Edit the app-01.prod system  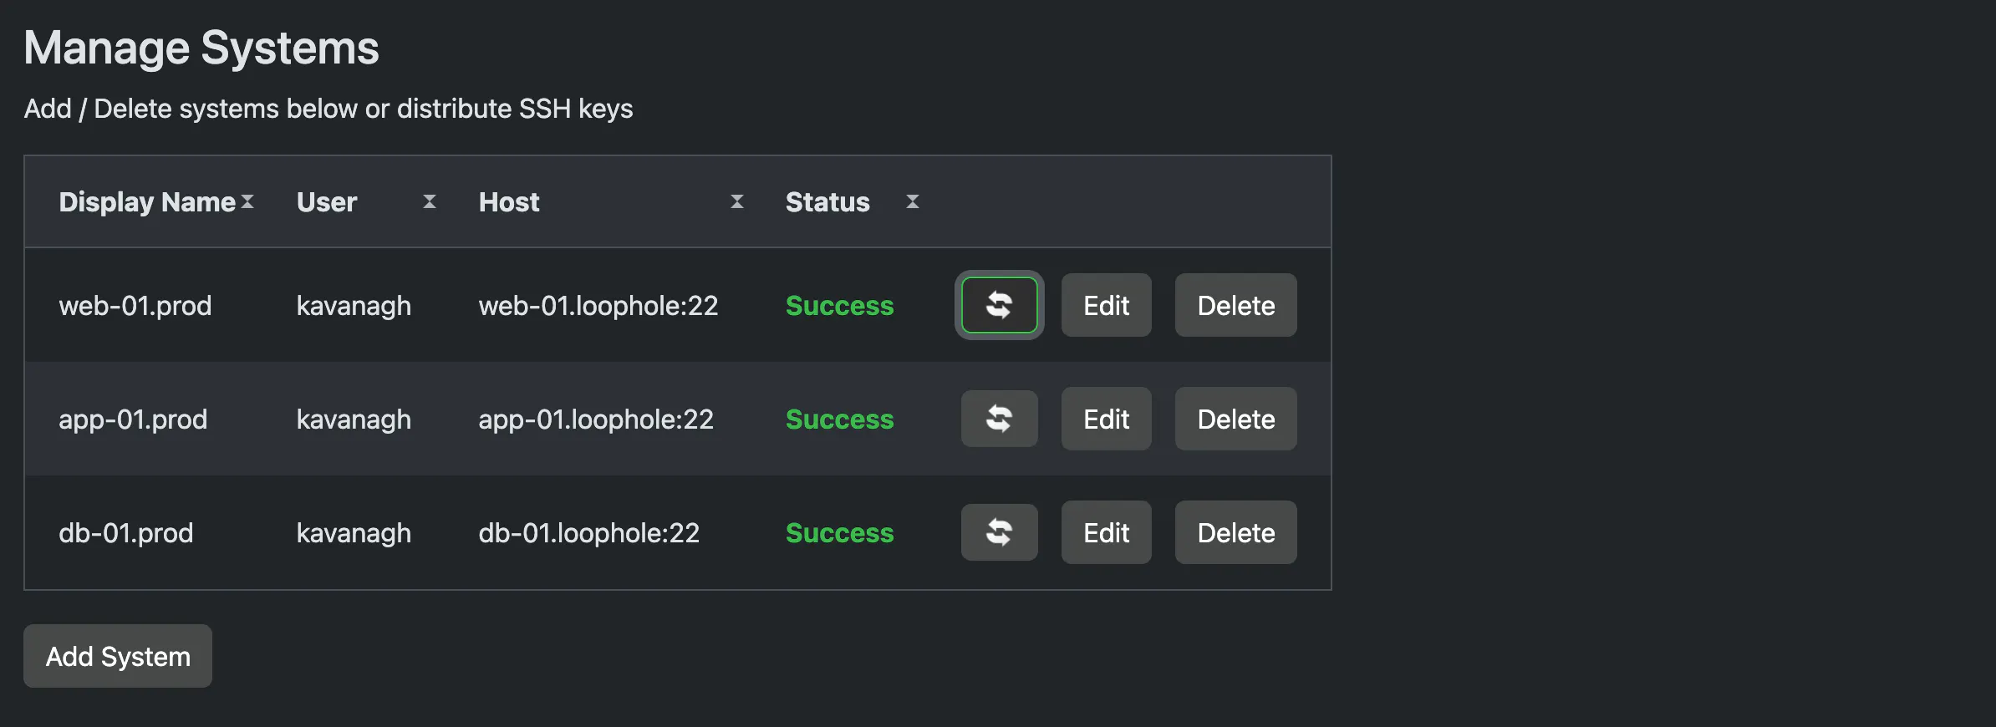click(x=1106, y=419)
